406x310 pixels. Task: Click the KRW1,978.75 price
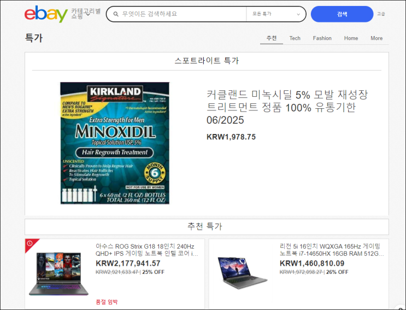tap(231, 137)
